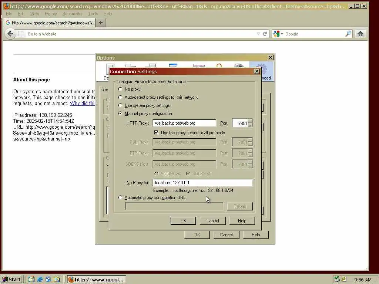Go to the home page
The height and width of the screenshot is (284, 379).
point(360,34)
